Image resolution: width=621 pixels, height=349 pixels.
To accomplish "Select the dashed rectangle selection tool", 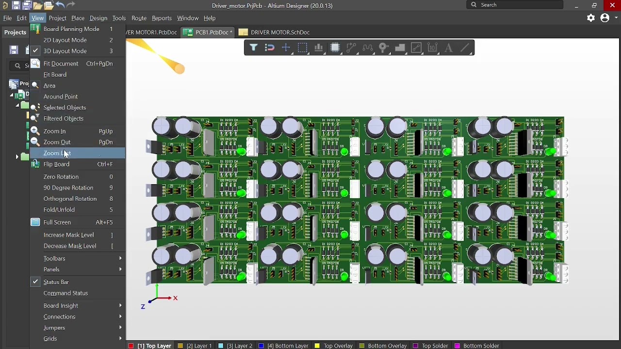I will click(302, 48).
